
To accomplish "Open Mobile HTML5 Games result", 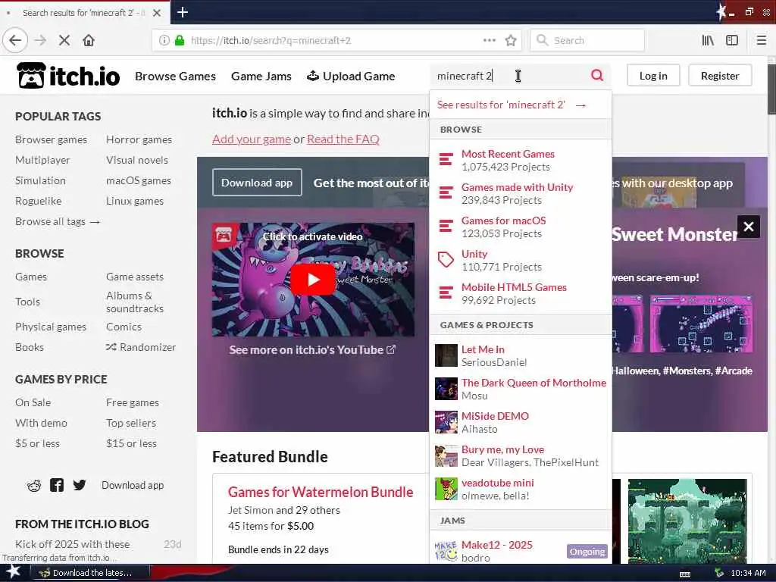I will 521,293.
